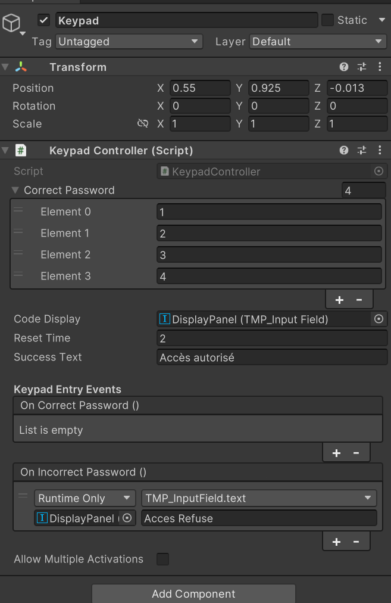
Task: Open the Runtime Only call state dropdown
Action: (85, 499)
